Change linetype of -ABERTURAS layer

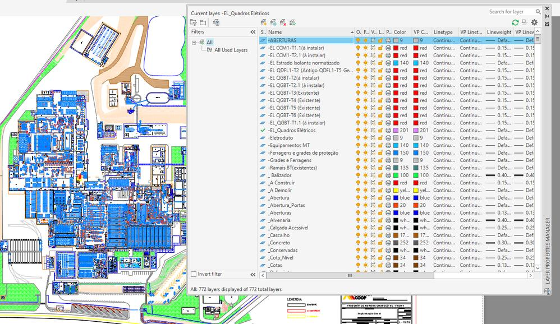click(444, 40)
